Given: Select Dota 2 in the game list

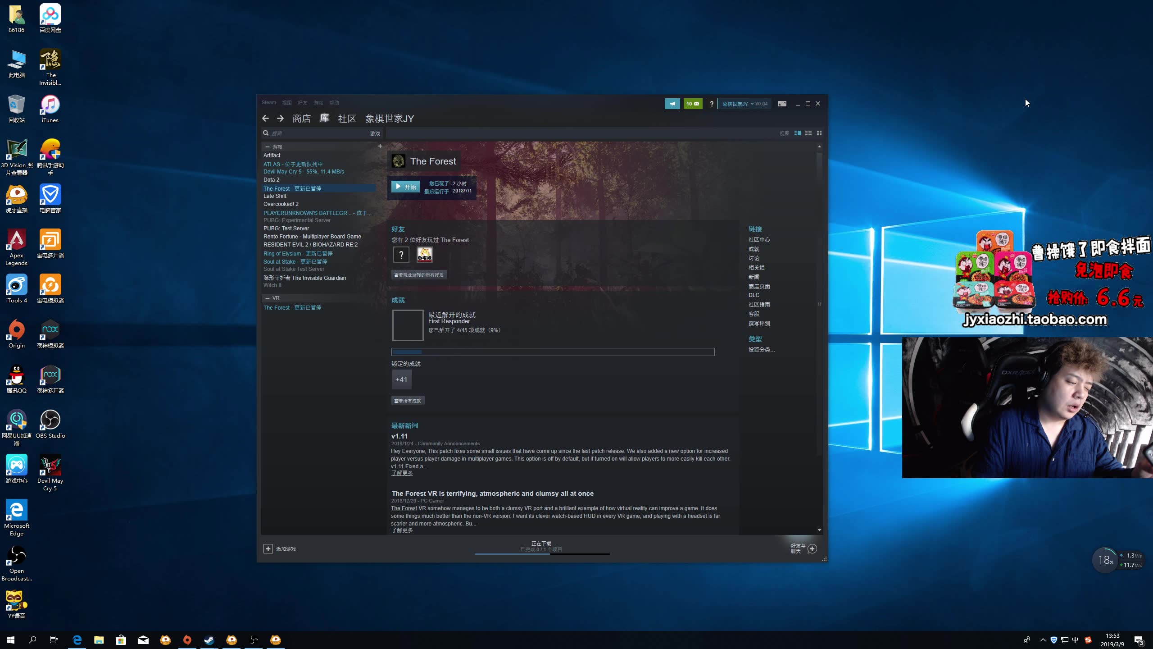Looking at the screenshot, I should point(271,180).
